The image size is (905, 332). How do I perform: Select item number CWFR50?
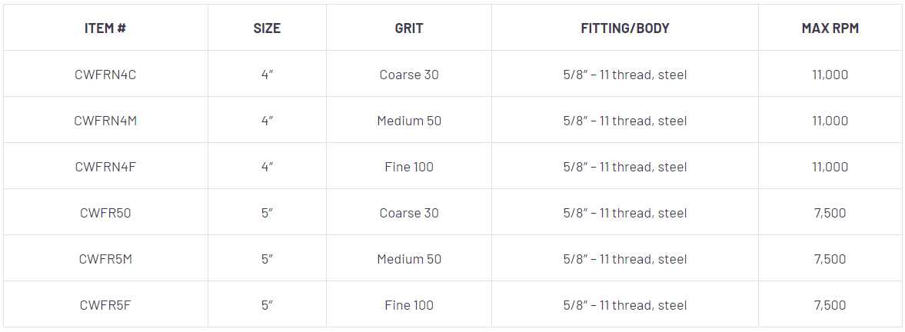tap(105, 213)
